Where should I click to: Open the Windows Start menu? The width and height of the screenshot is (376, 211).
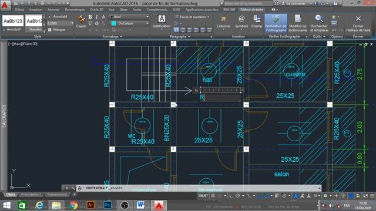(x=6, y=205)
